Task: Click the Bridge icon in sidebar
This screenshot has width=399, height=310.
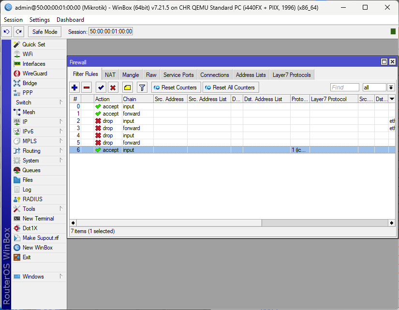Action: pyautogui.click(x=17, y=83)
